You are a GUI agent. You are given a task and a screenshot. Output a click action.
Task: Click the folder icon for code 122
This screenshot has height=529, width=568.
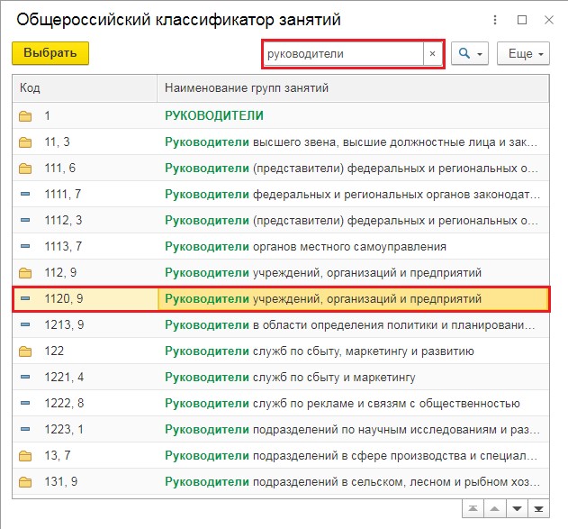pyautogui.click(x=25, y=351)
